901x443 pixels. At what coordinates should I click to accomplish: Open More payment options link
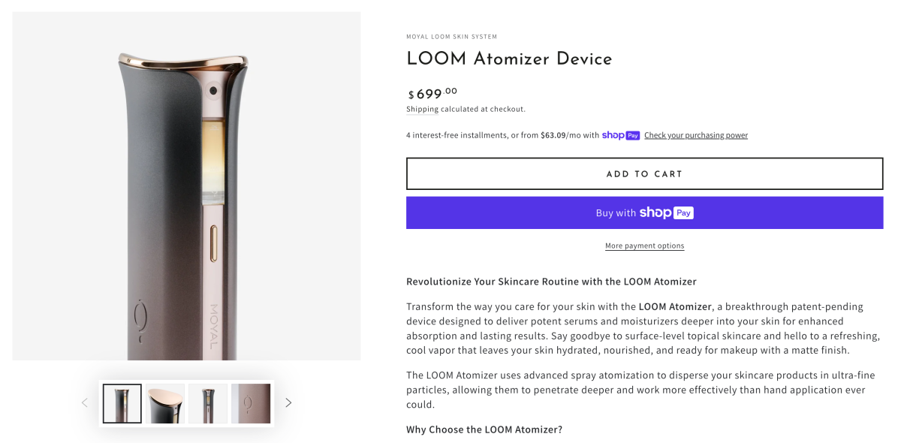[644, 246]
